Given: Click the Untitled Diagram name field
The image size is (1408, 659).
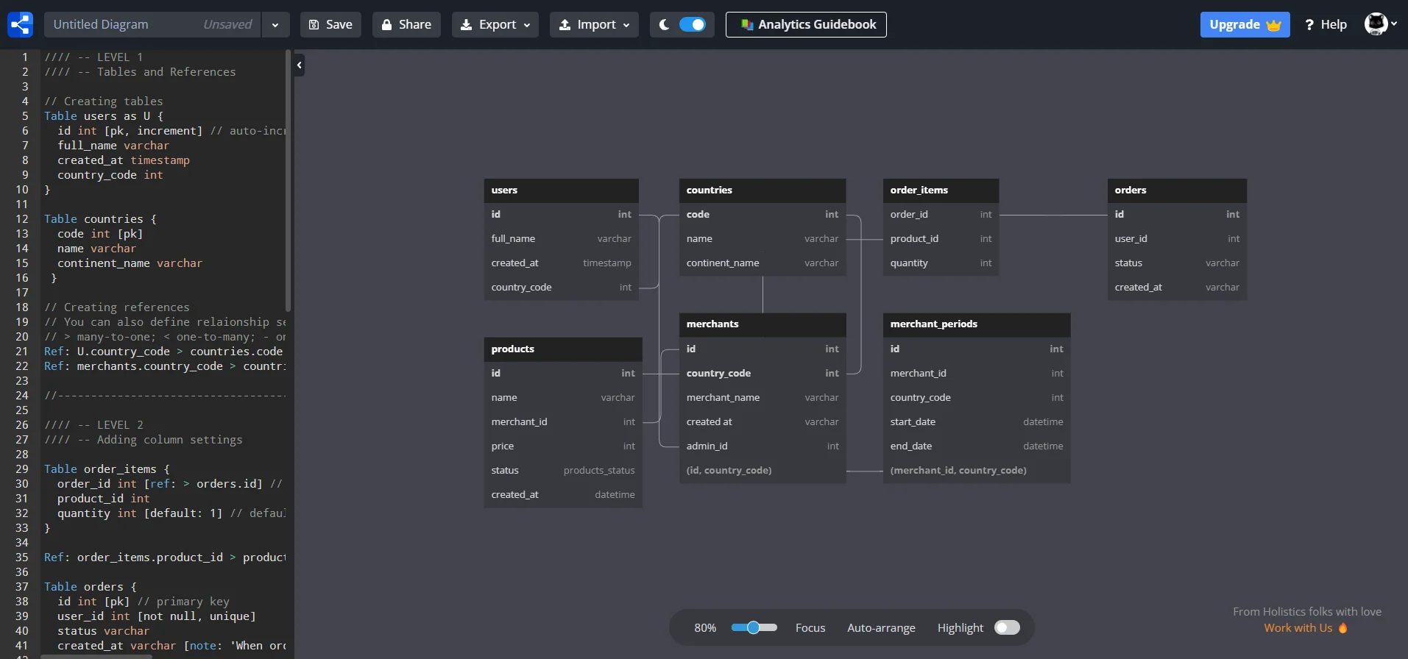Looking at the screenshot, I should click(152, 24).
